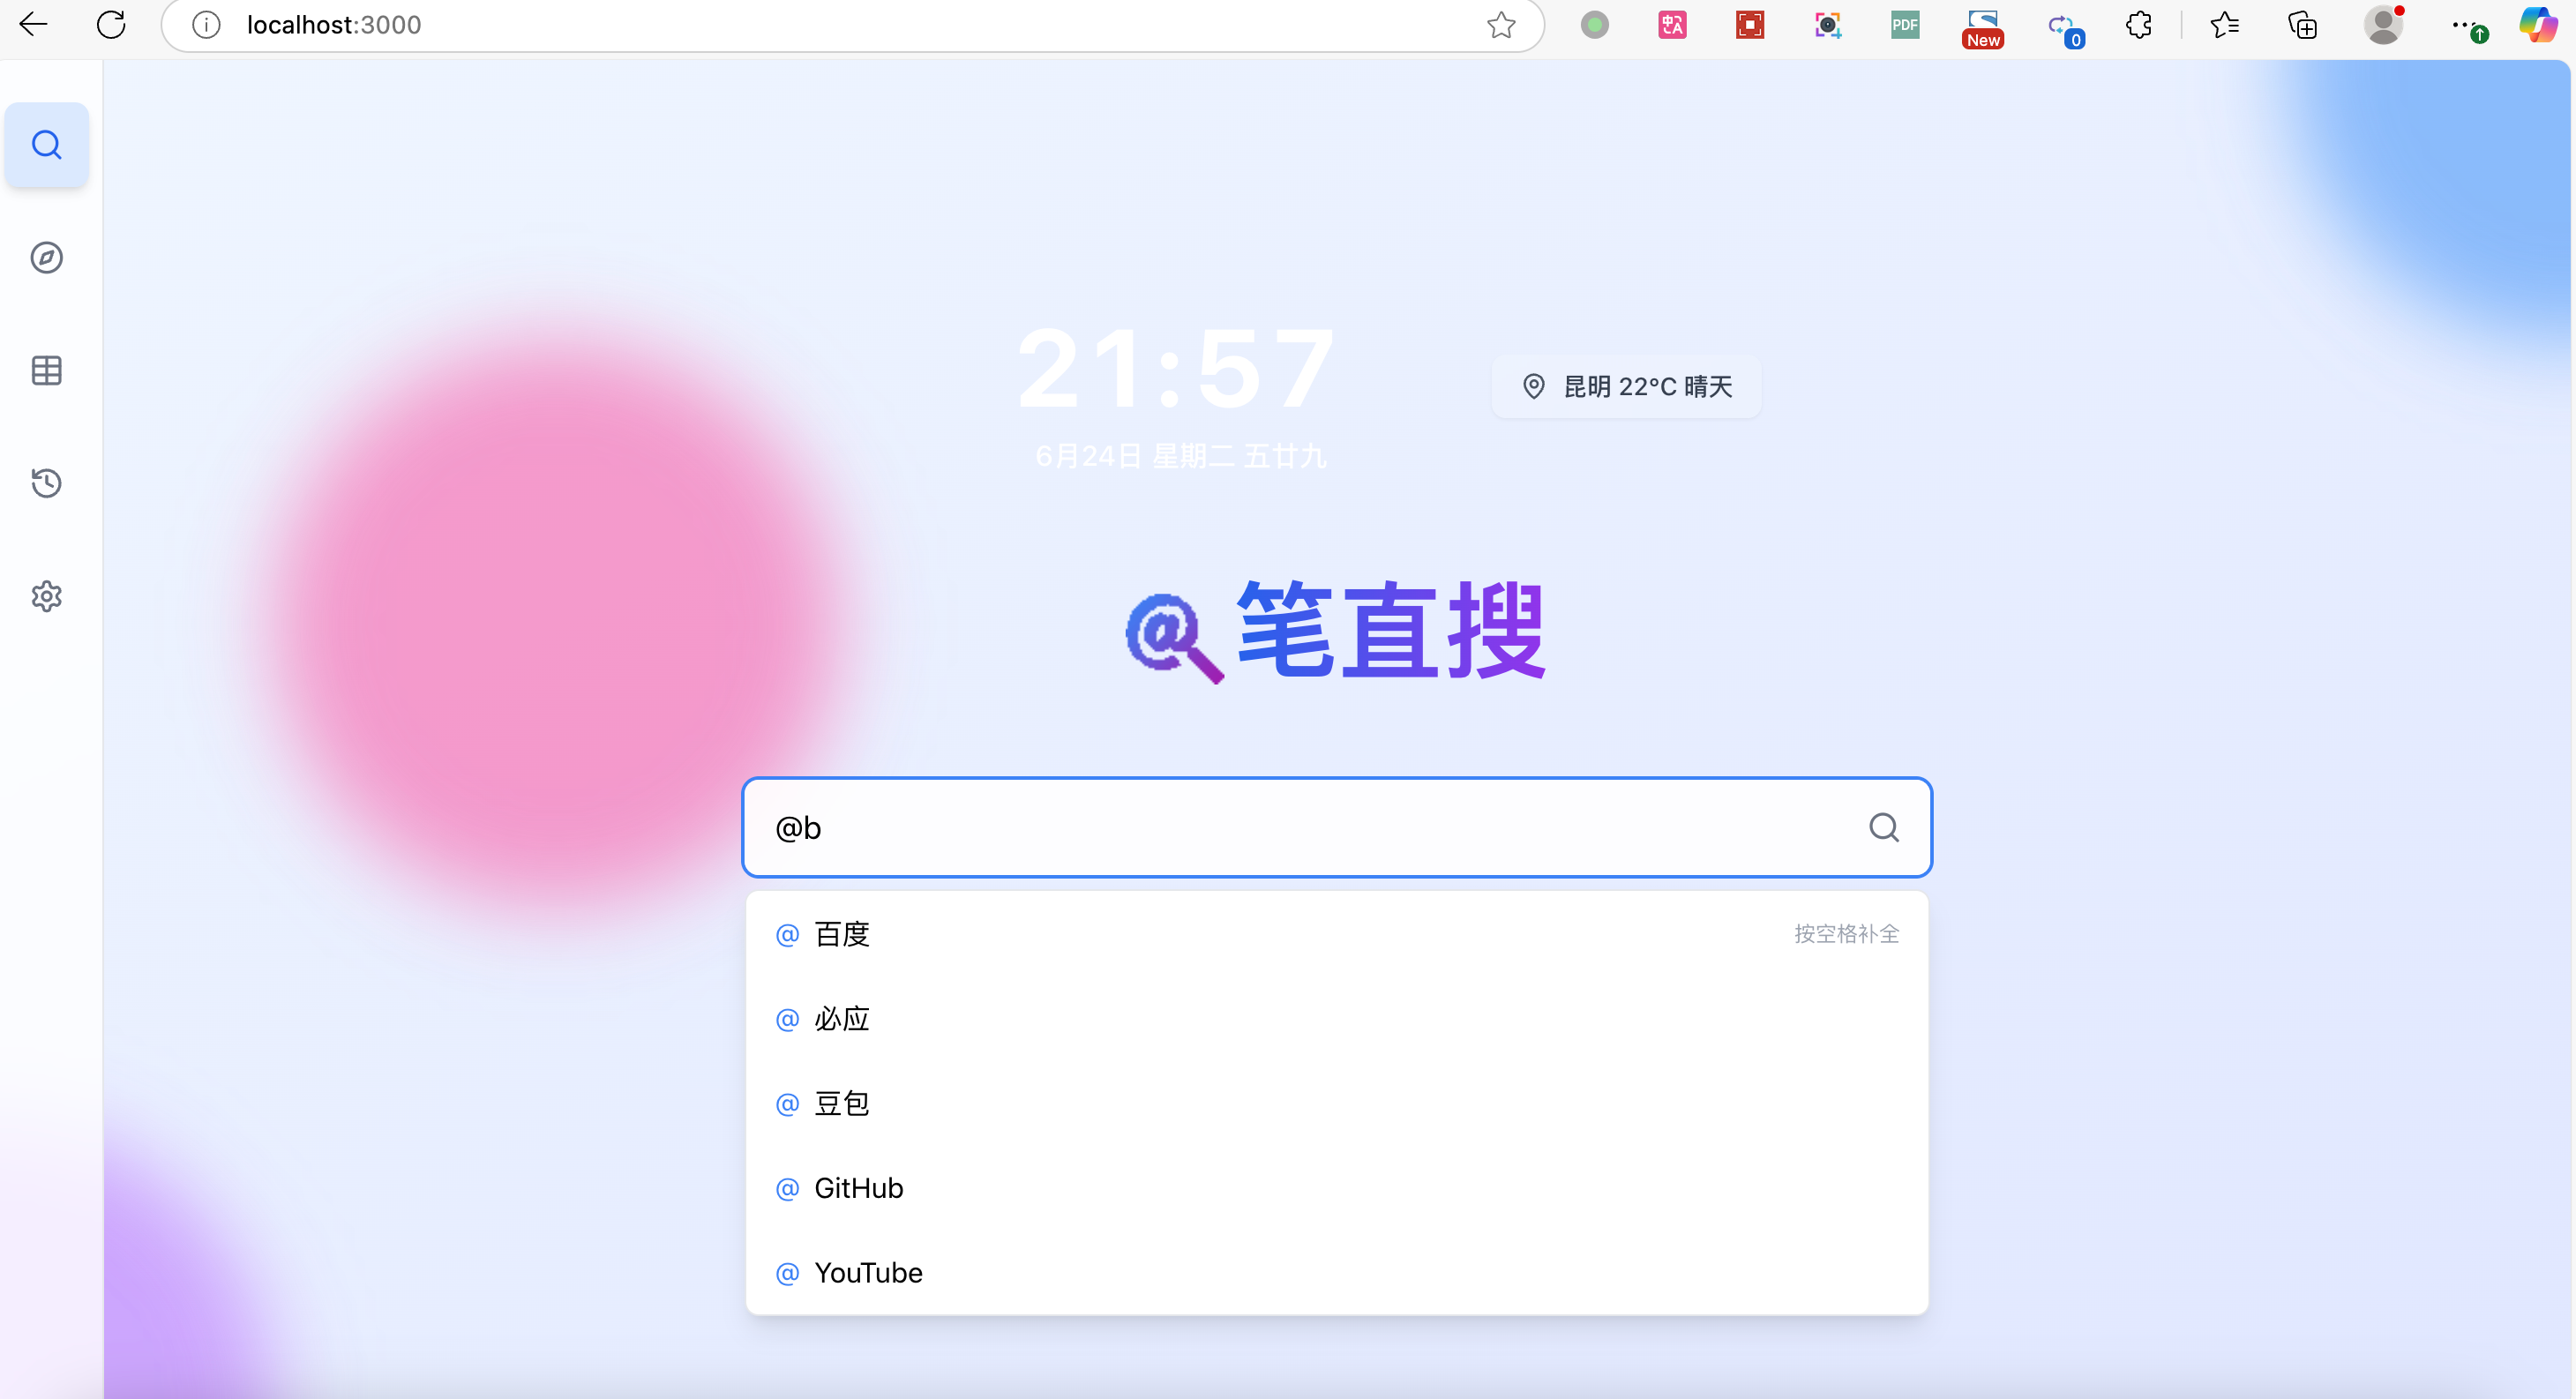Bookmark page with star icon

1501,24
